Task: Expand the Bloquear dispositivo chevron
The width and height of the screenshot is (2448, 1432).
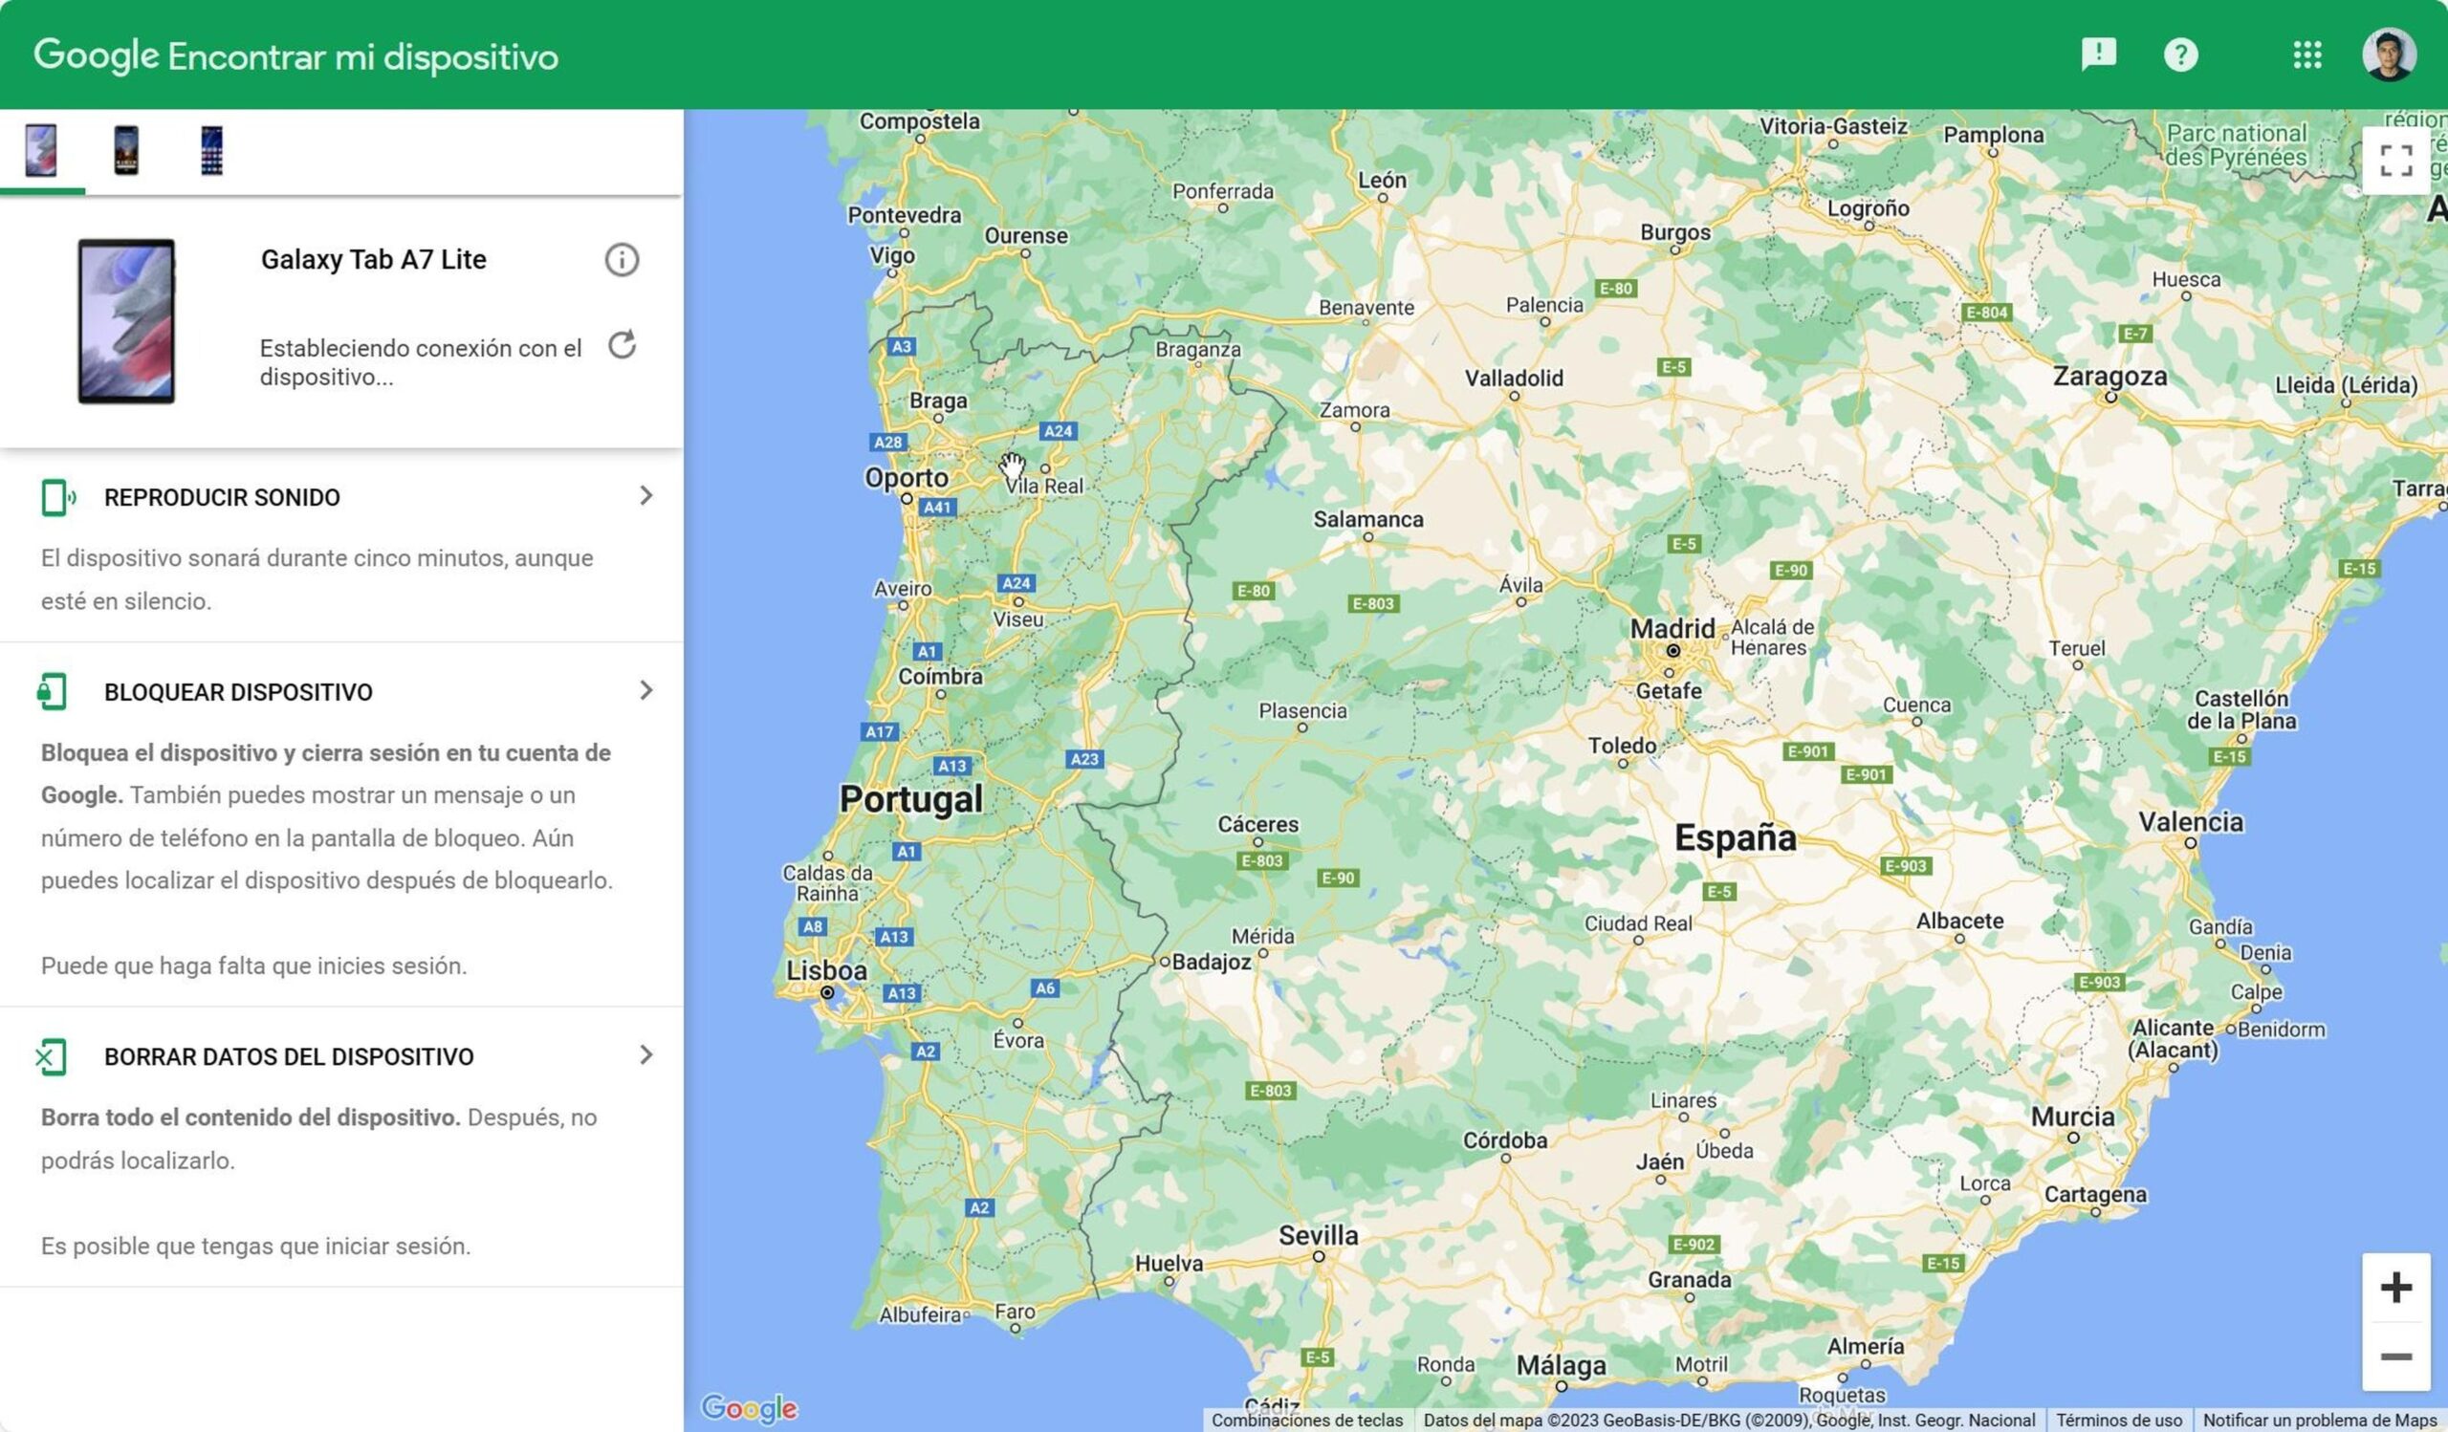Action: pos(646,690)
